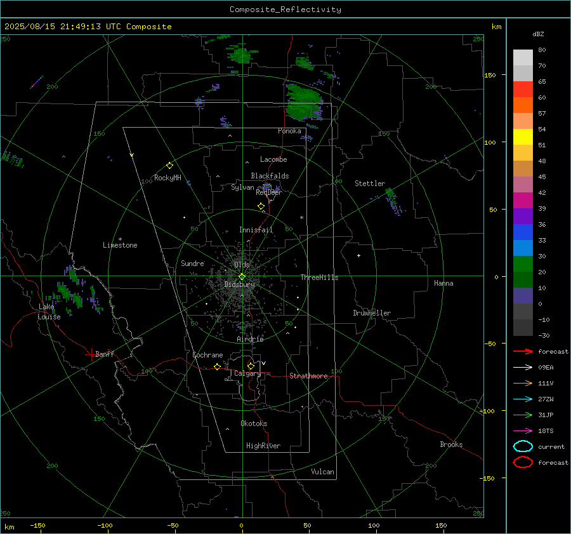Click the large green echo northeast of Ponoka

pos(303,102)
